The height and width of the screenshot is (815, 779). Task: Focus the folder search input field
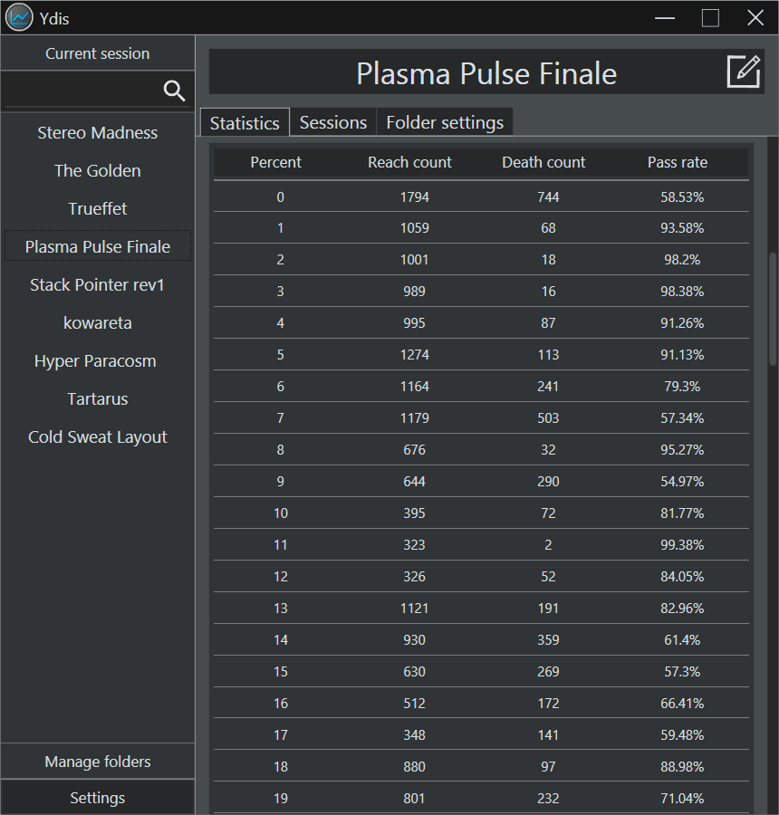[x=83, y=91]
